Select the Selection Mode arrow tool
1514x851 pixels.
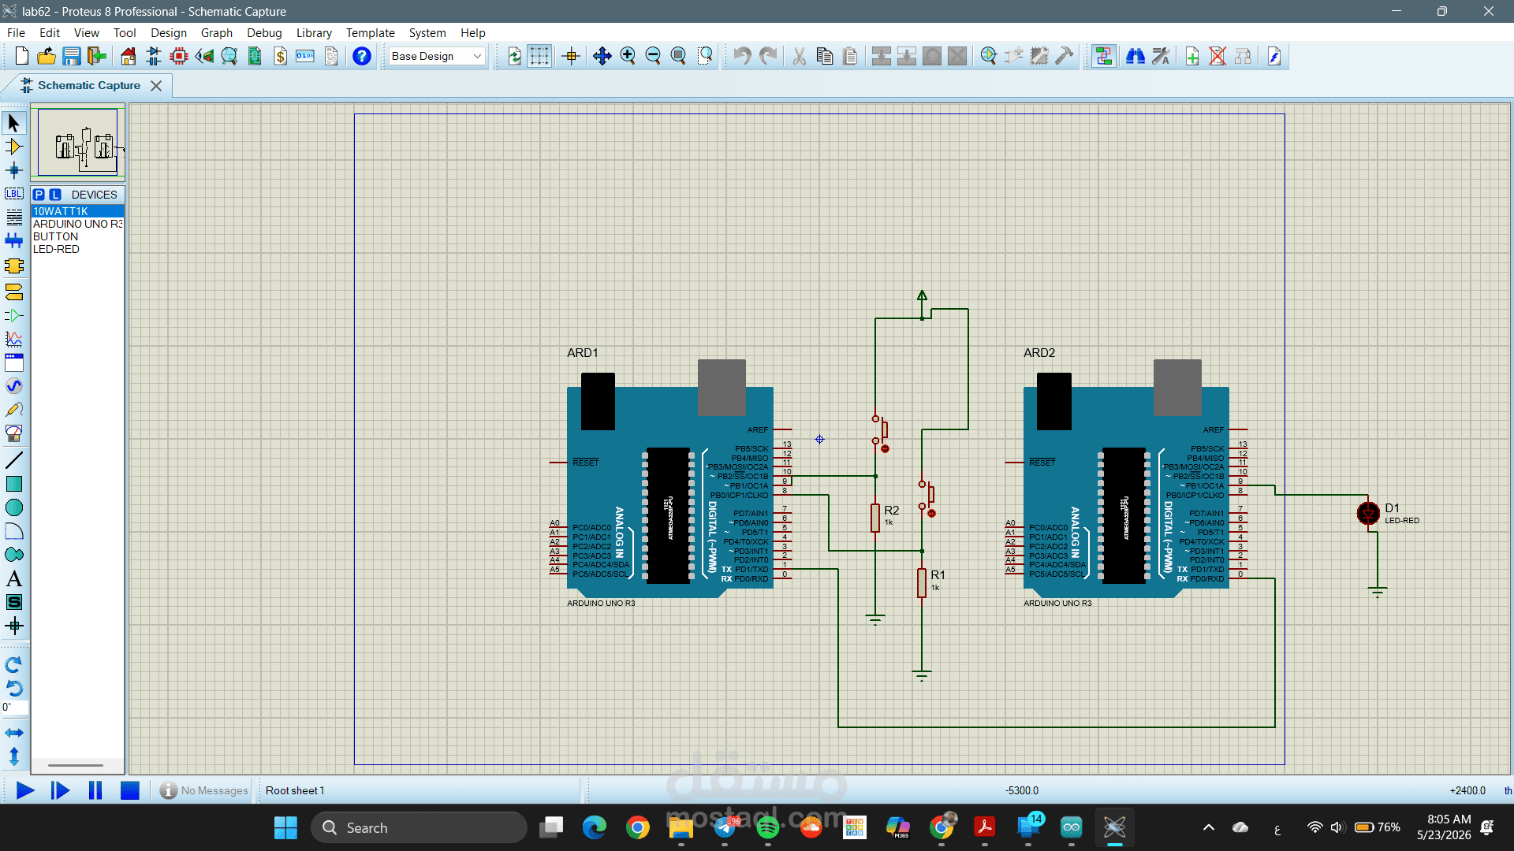click(13, 123)
